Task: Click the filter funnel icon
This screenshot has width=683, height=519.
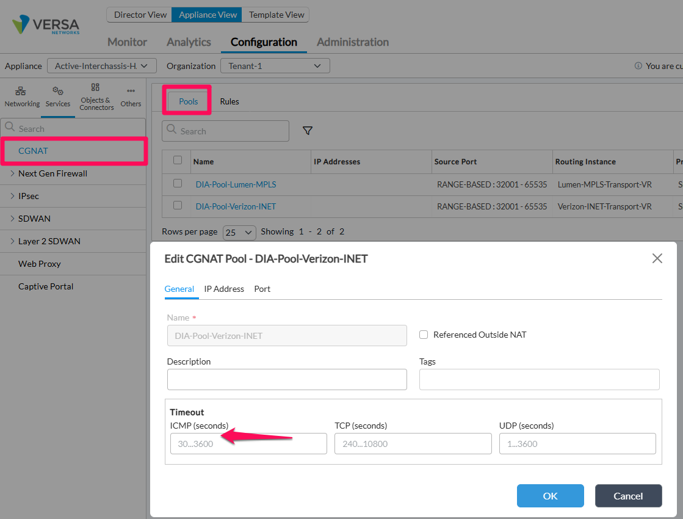Action: click(x=308, y=131)
